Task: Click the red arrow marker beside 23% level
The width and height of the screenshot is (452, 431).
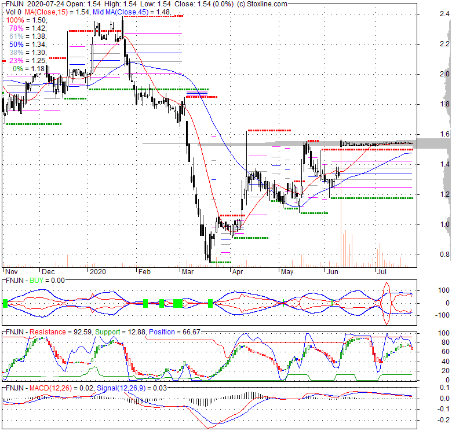Action: (x=3, y=61)
